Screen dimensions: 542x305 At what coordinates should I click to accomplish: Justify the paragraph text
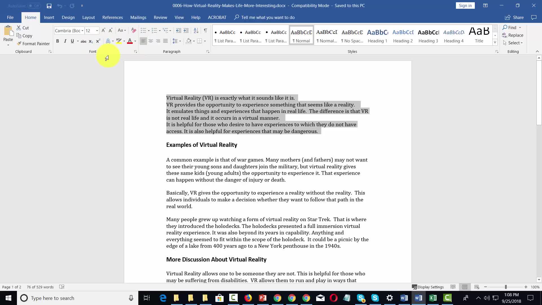pos(165,41)
